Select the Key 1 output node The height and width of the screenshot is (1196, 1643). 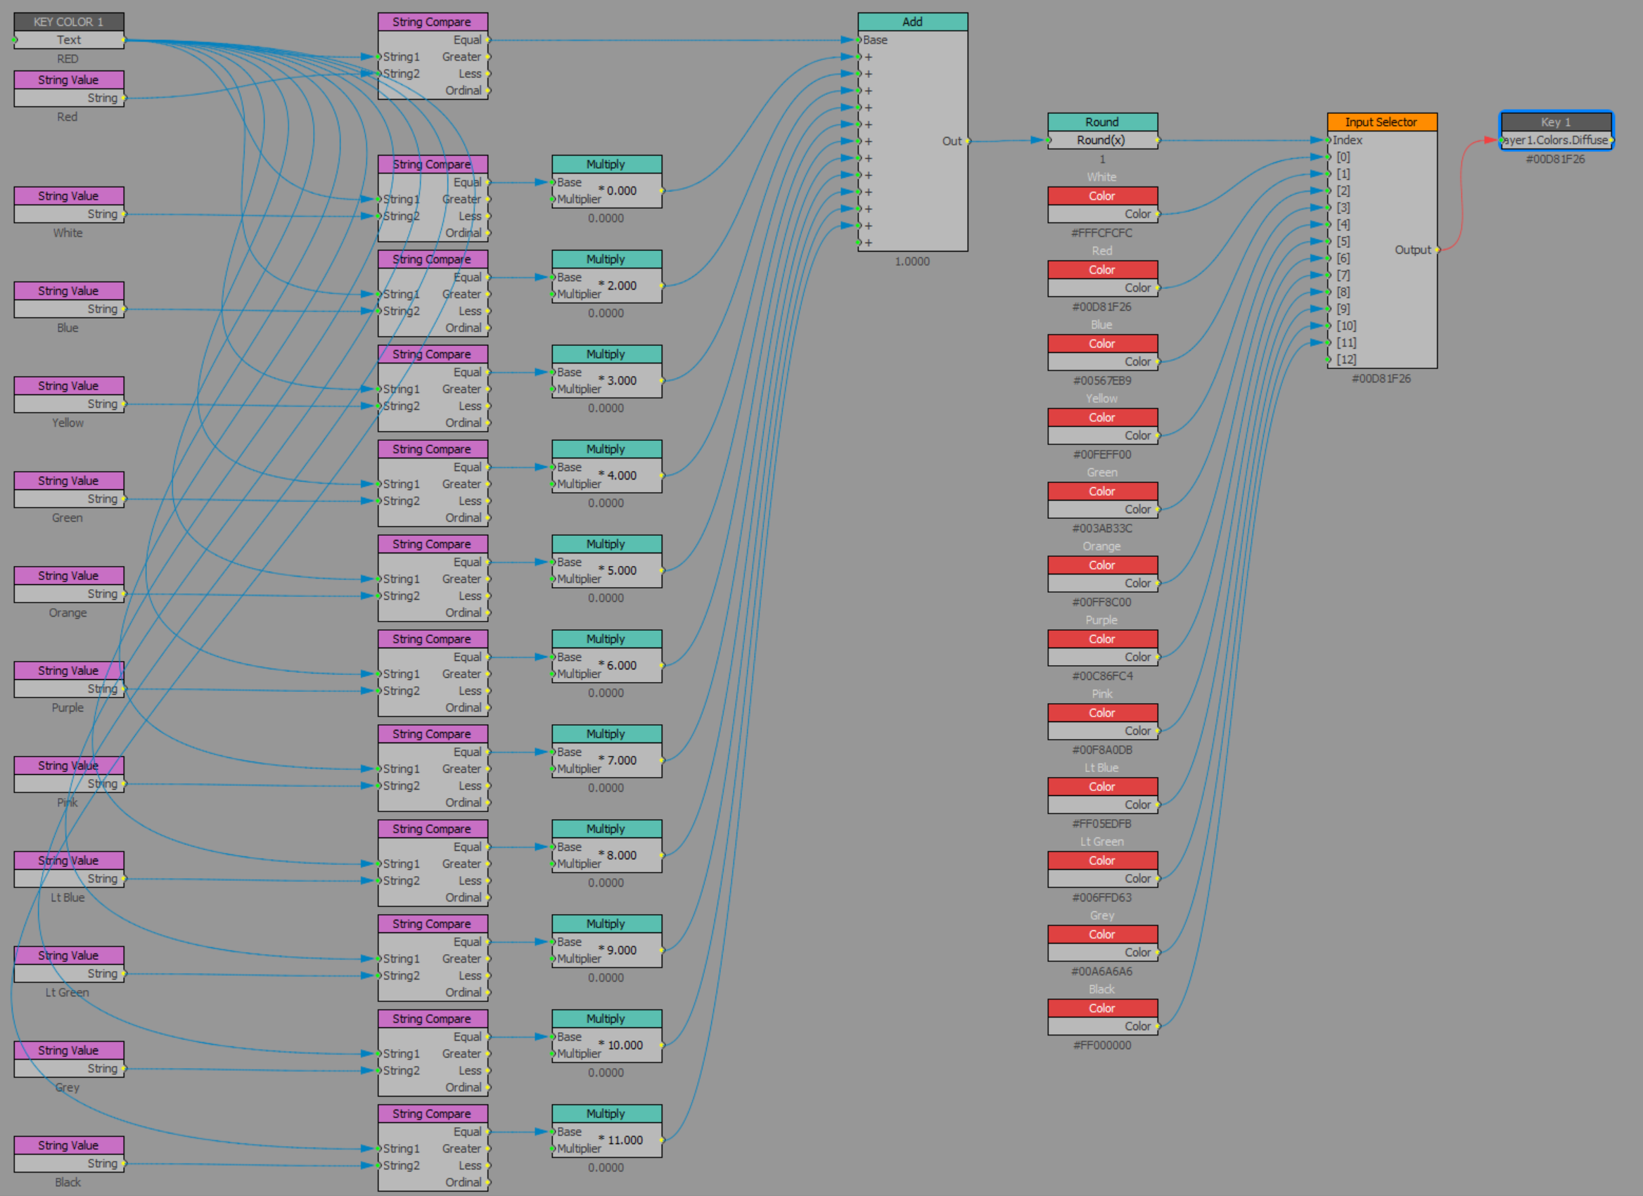(1555, 122)
